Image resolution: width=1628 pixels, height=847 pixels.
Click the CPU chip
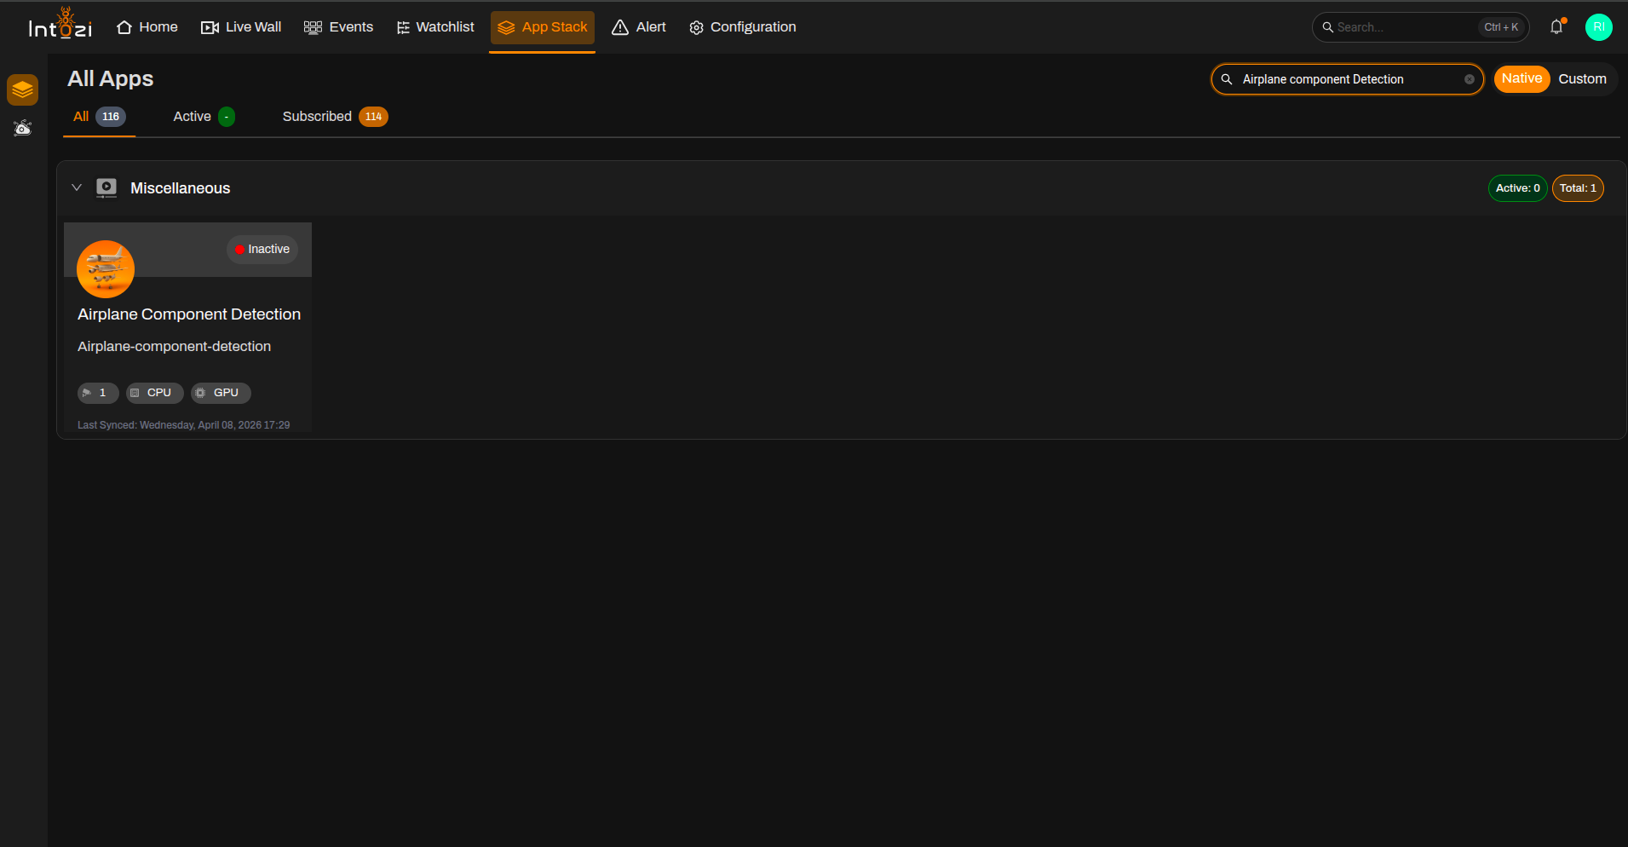[154, 393]
